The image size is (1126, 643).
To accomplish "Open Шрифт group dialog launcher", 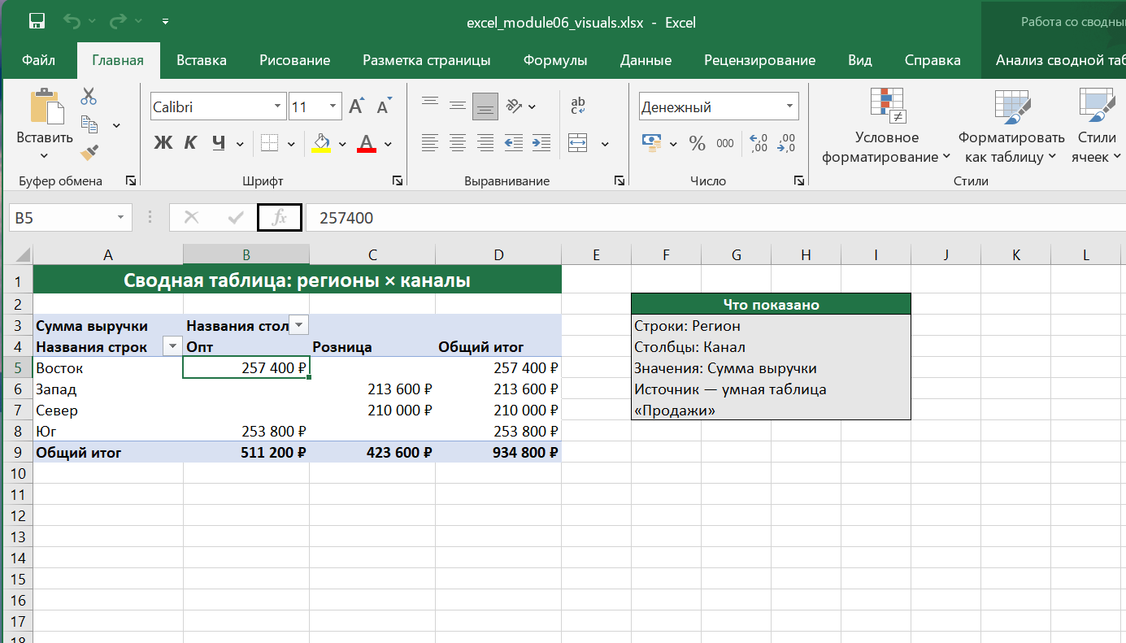I will [397, 181].
